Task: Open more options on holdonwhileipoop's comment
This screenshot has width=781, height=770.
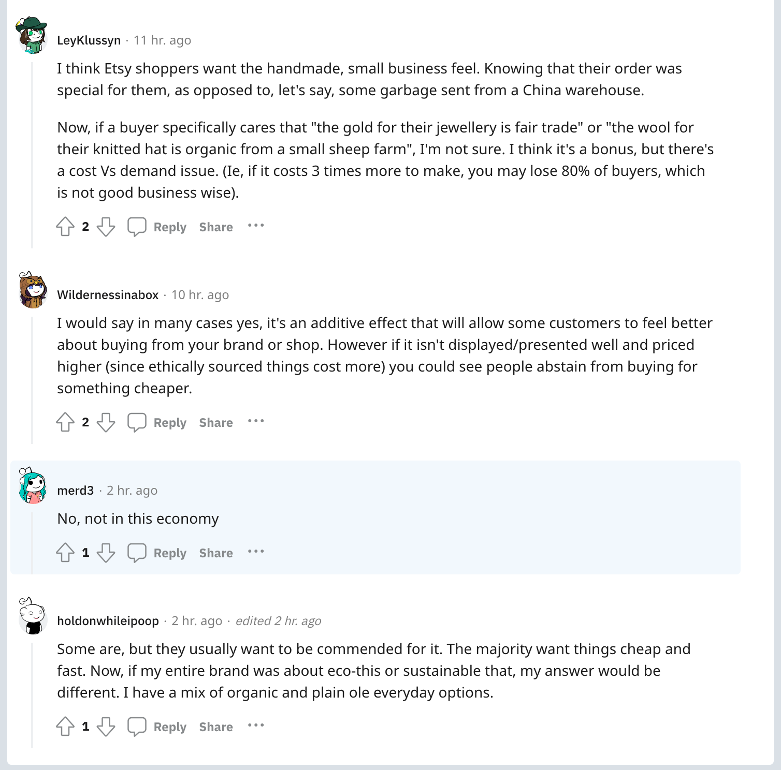Action: 256,725
